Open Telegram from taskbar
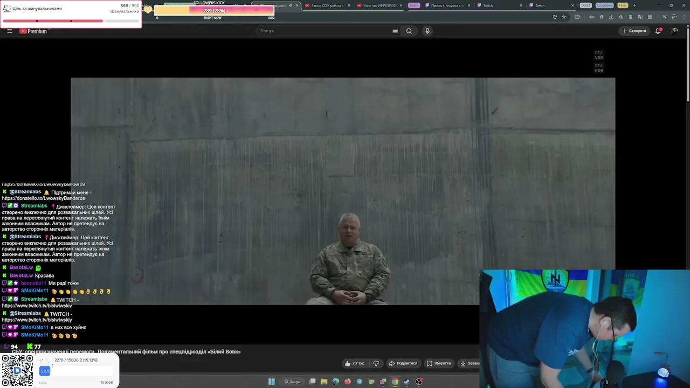The image size is (690, 388). (360, 382)
